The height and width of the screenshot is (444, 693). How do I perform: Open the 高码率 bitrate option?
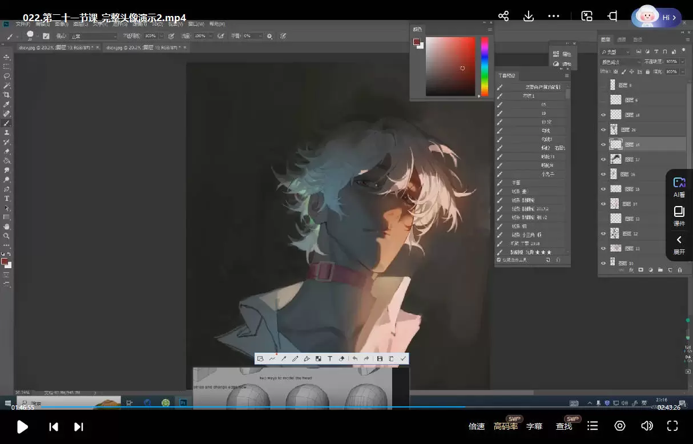click(506, 426)
